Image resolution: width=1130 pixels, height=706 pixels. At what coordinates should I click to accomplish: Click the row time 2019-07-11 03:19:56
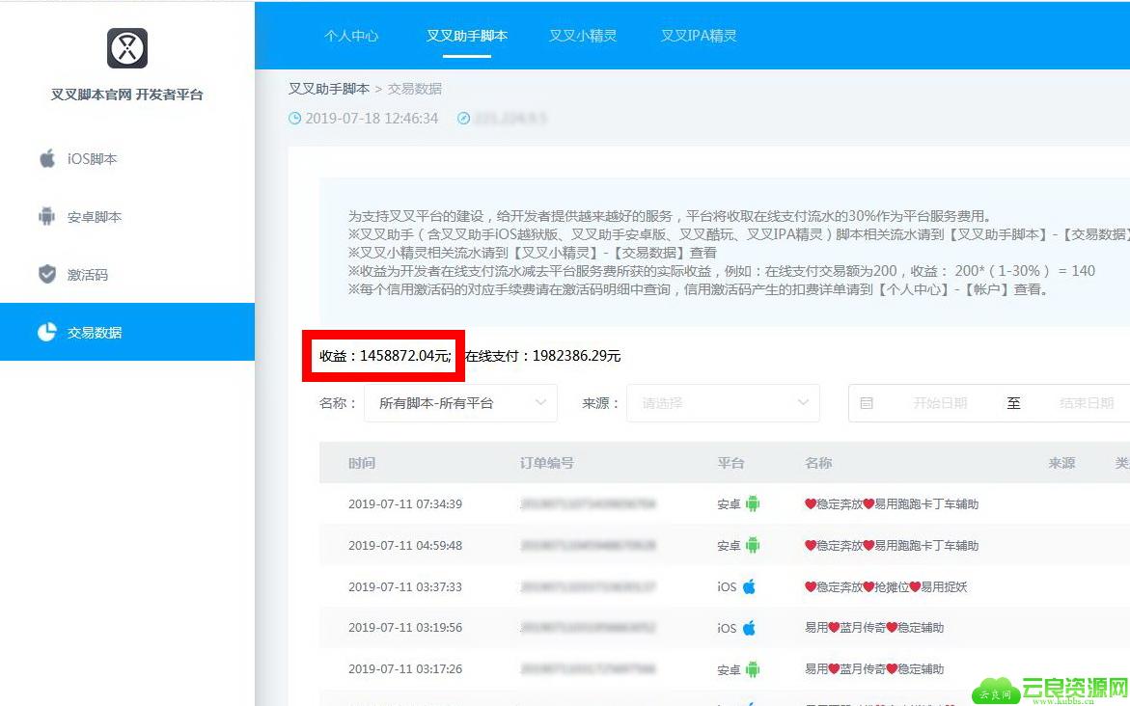(405, 628)
